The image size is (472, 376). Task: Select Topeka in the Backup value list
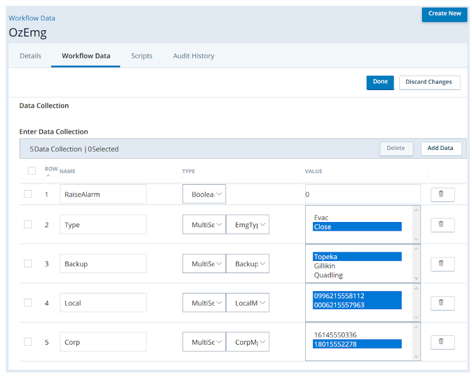(357, 256)
